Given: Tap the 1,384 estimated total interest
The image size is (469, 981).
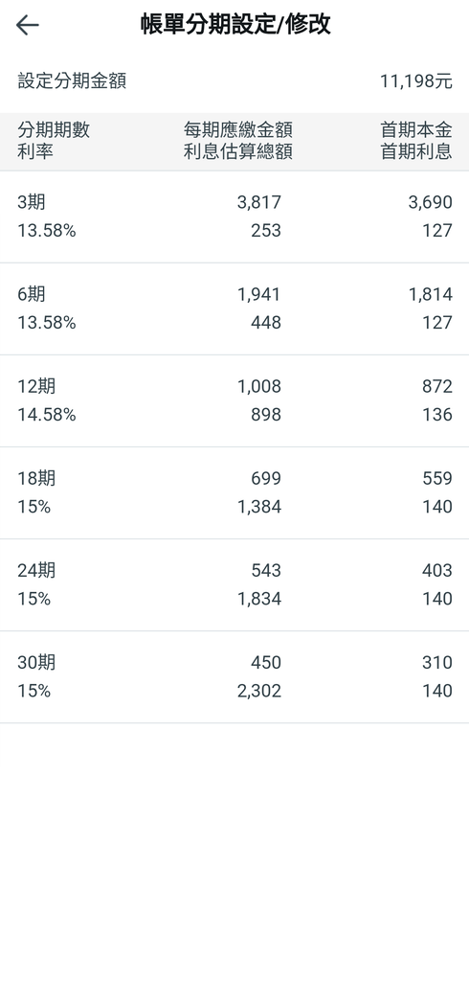Looking at the screenshot, I should tap(258, 507).
